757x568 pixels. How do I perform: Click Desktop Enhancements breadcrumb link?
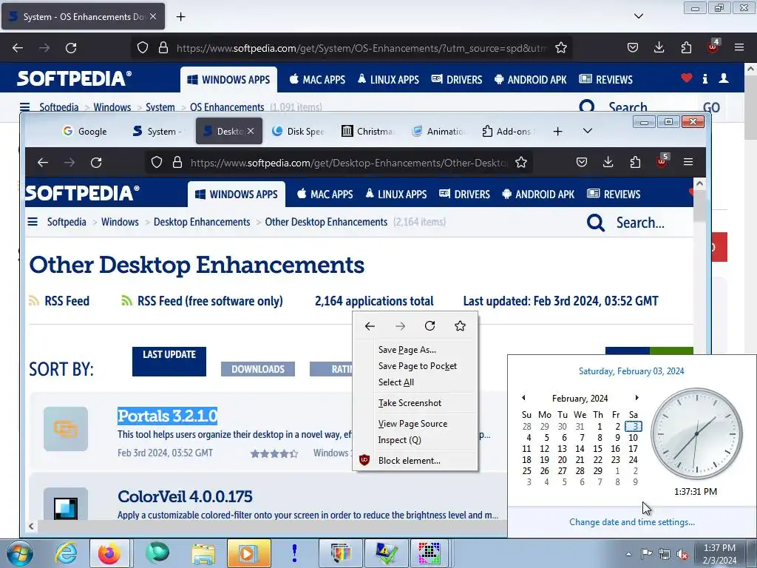coord(202,222)
